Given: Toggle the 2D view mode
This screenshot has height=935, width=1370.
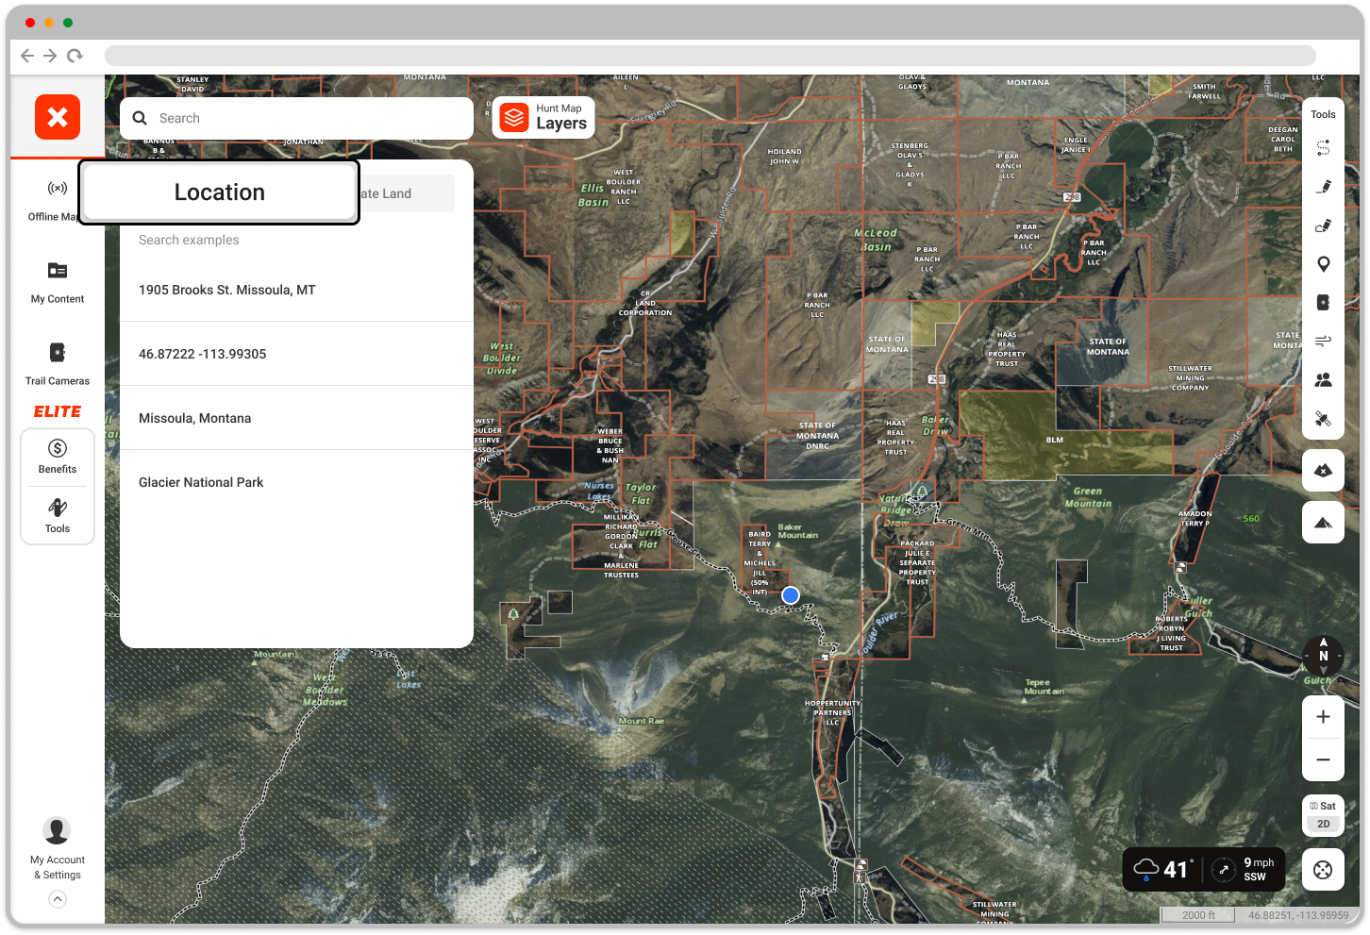Looking at the screenshot, I should [1323, 824].
